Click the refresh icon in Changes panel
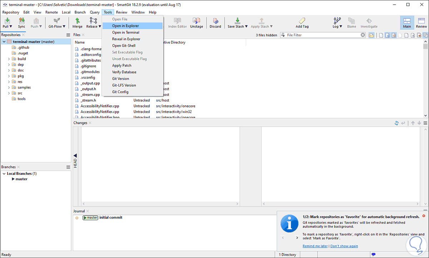Viewport: 429px width, 258px height. tap(396, 123)
